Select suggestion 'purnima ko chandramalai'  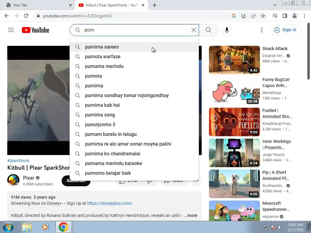(134, 154)
